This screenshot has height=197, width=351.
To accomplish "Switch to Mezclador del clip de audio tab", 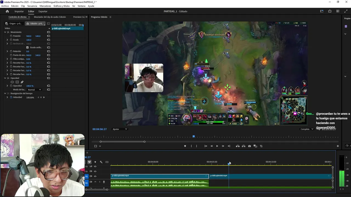I will [50, 17].
